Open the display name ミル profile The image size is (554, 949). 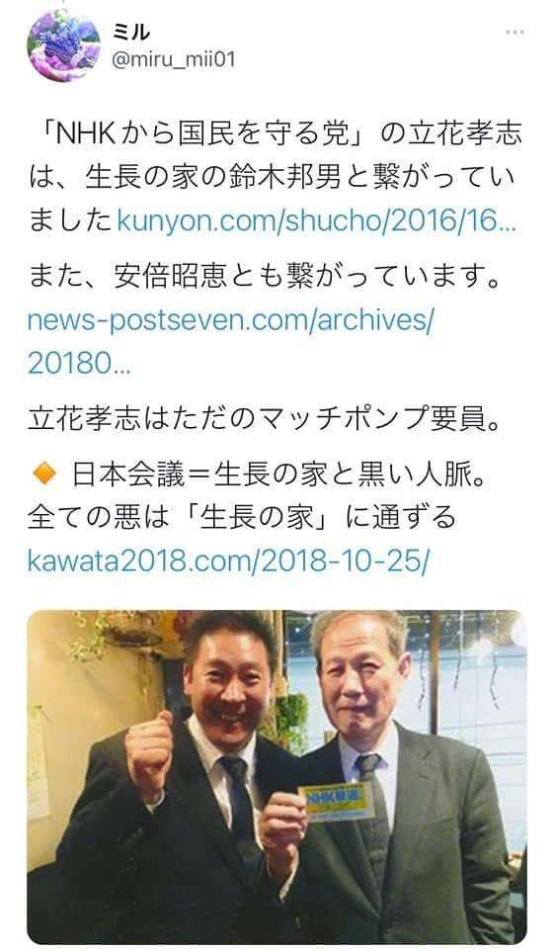(x=130, y=32)
